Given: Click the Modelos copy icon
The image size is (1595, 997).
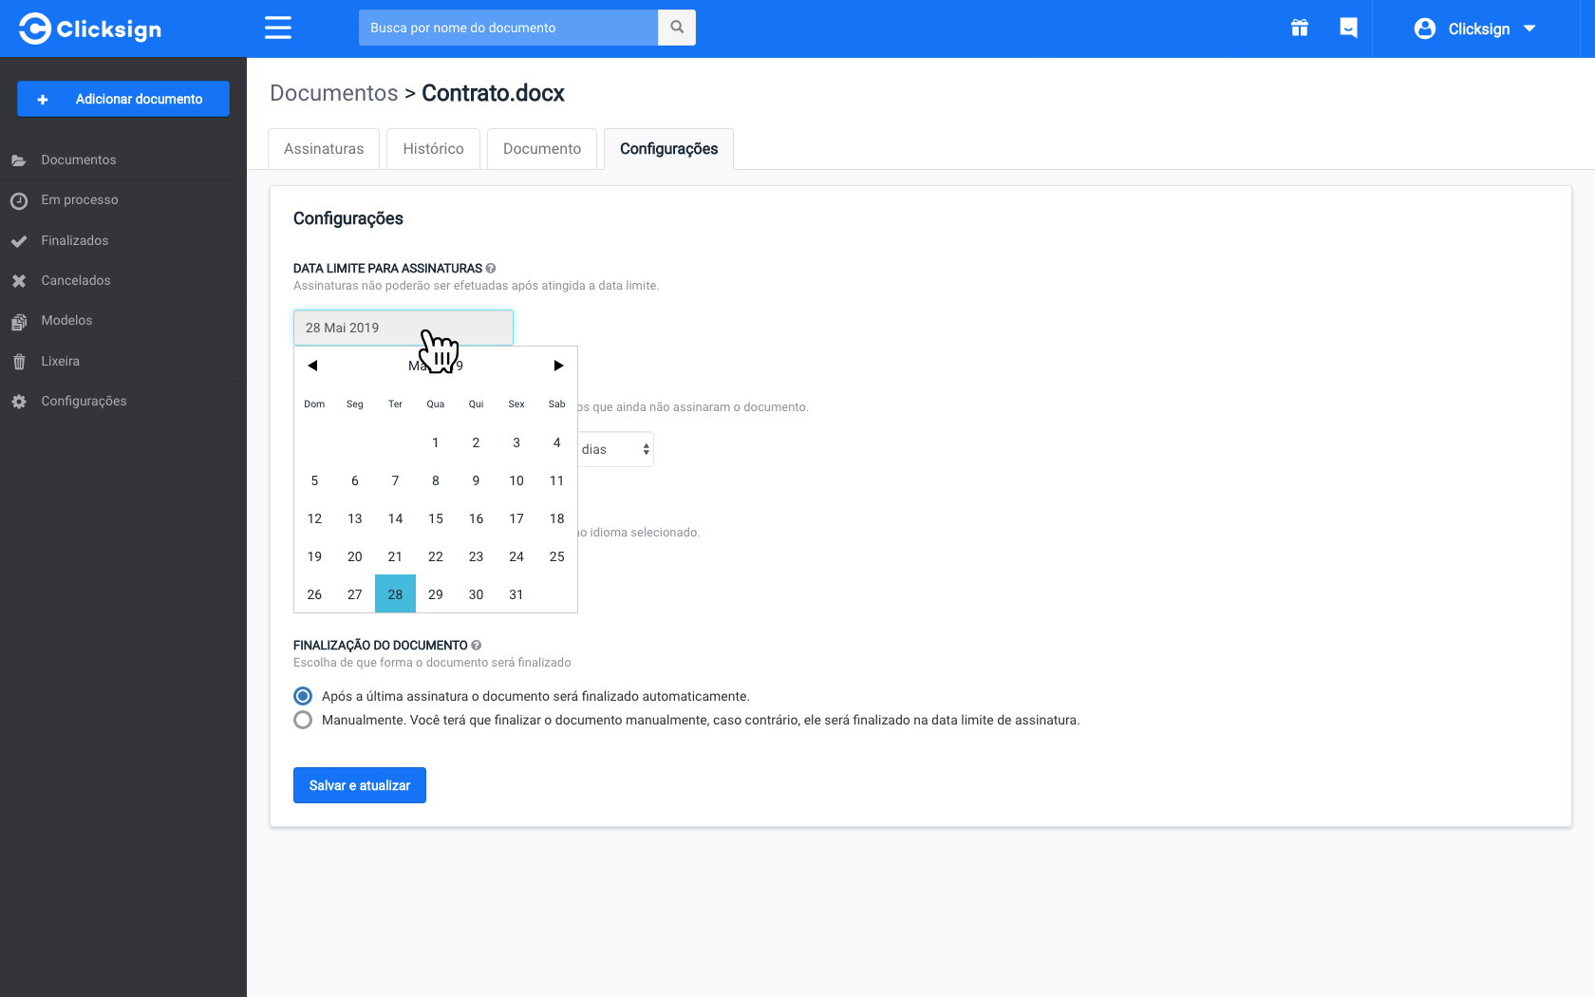Looking at the screenshot, I should [x=19, y=322].
